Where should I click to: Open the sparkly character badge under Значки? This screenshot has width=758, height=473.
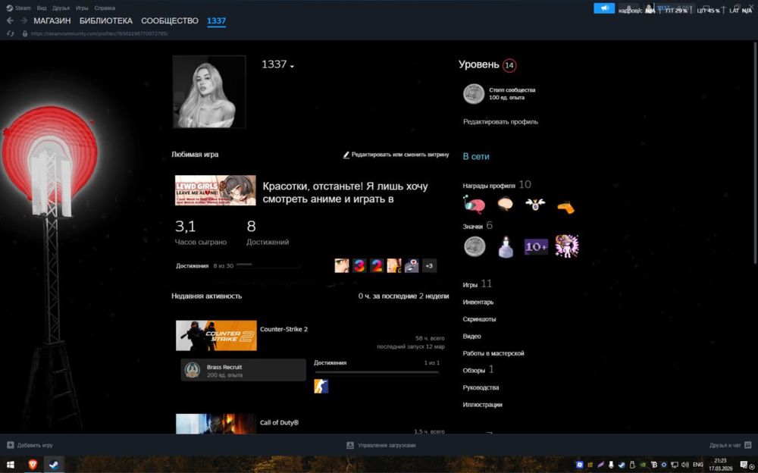[x=567, y=246]
